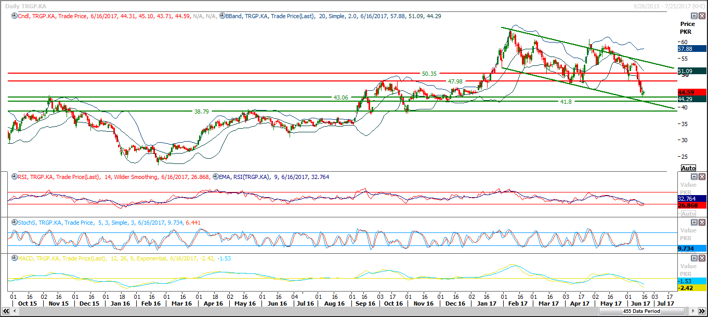Viewport: 708px width, 317px height.
Task: Click the clock icon next to EMA label
Action: [215, 177]
